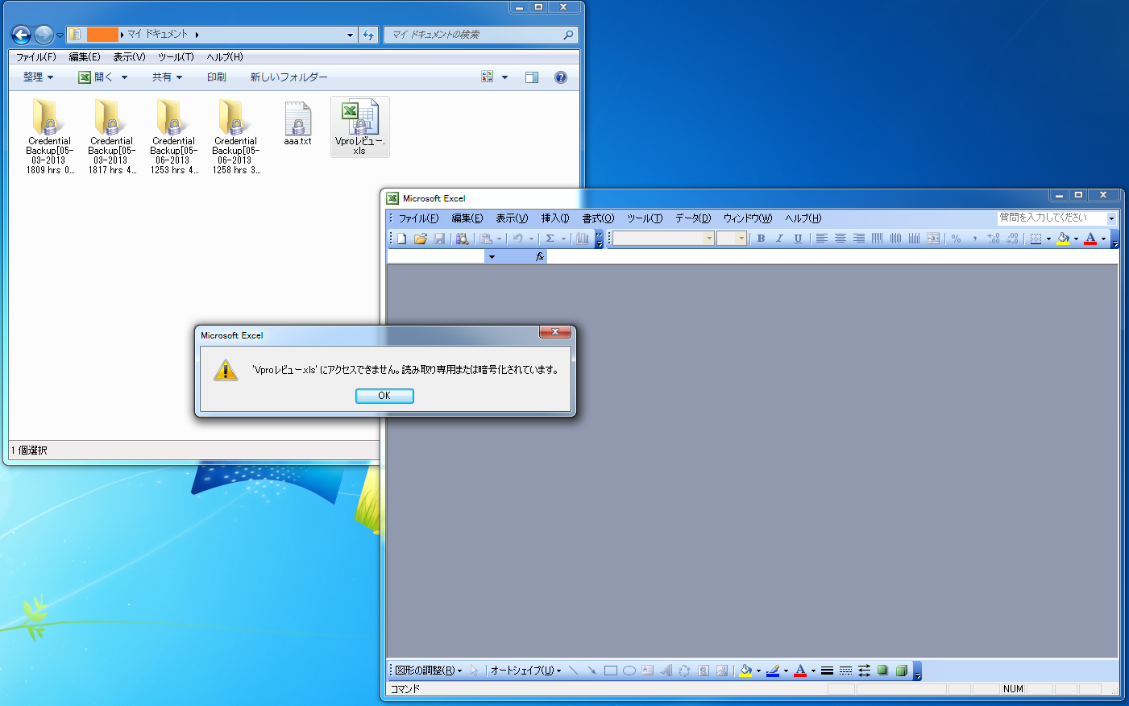This screenshot has height=706, width=1129.
Task: Click the Paste clipboard icon in Excel
Action: click(x=486, y=239)
